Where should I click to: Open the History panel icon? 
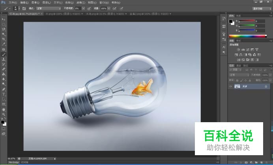tap(224, 19)
